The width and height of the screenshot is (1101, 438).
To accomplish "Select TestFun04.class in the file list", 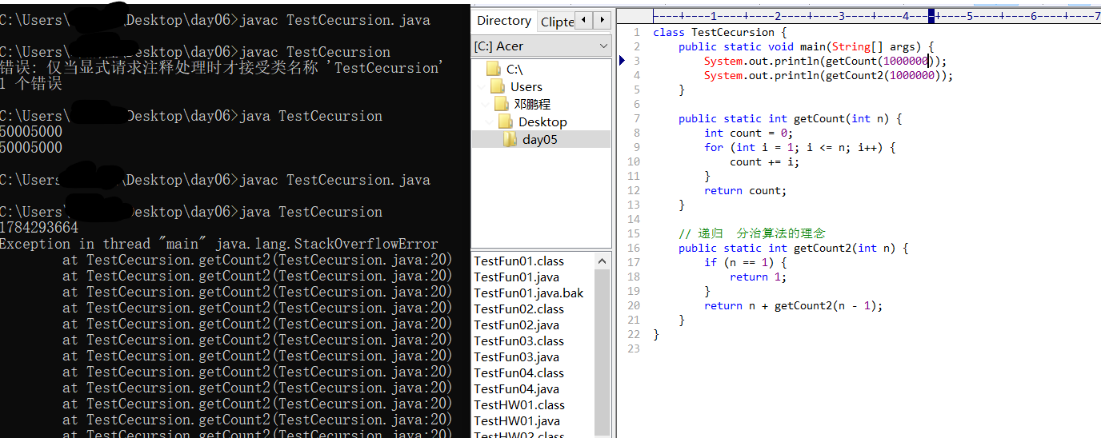I will (518, 373).
